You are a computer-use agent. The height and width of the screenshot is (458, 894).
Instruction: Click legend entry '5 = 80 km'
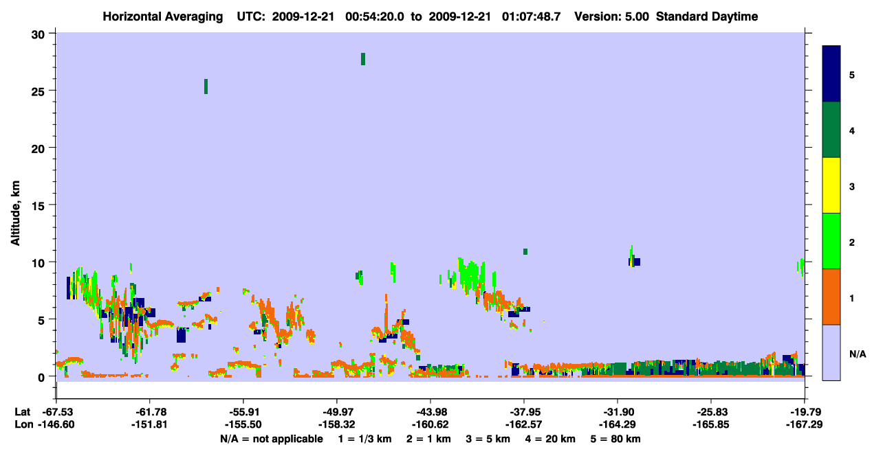[616, 439]
